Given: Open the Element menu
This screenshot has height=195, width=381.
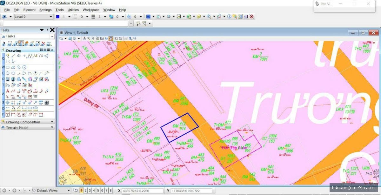Looking at the screenshot, I should coord(30,10).
